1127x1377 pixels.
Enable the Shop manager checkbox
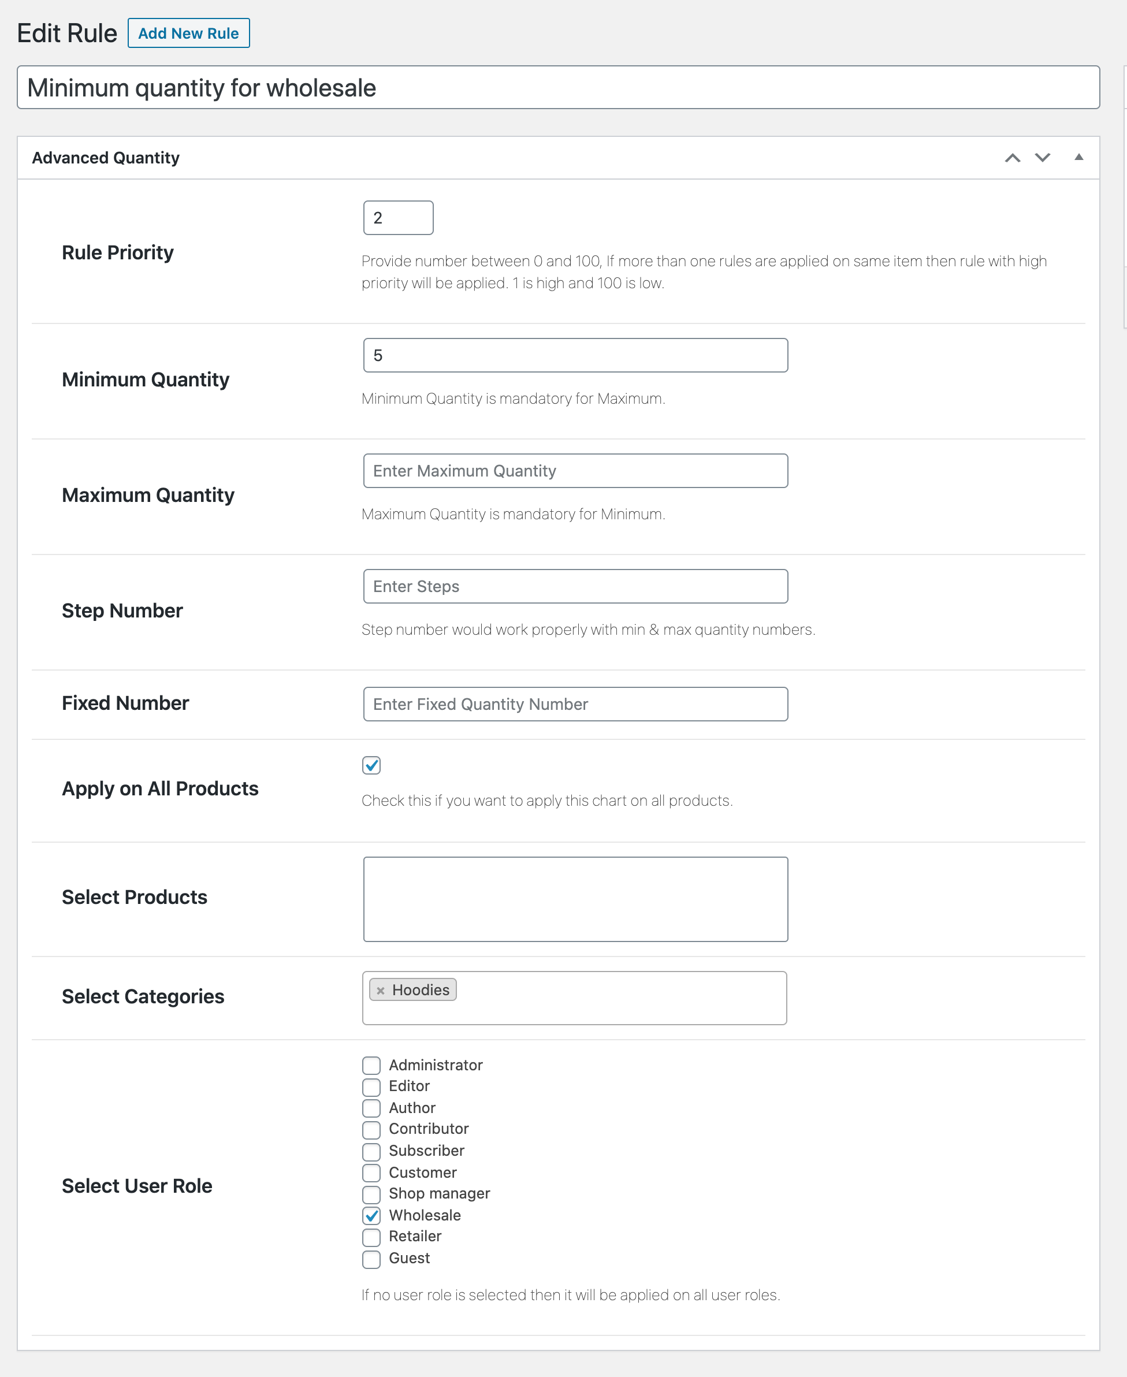click(371, 1194)
